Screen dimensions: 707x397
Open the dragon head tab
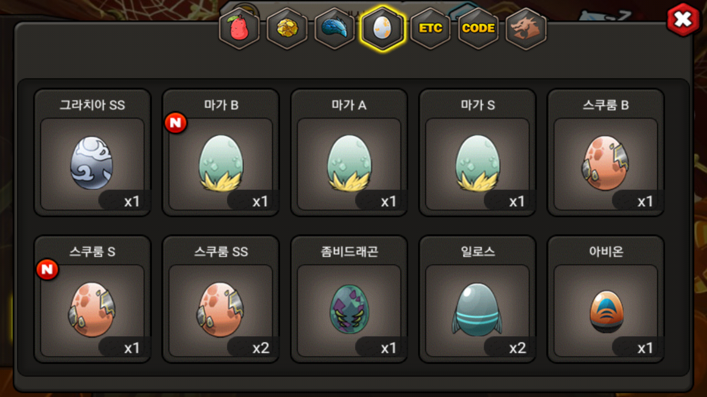click(x=526, y=28)
